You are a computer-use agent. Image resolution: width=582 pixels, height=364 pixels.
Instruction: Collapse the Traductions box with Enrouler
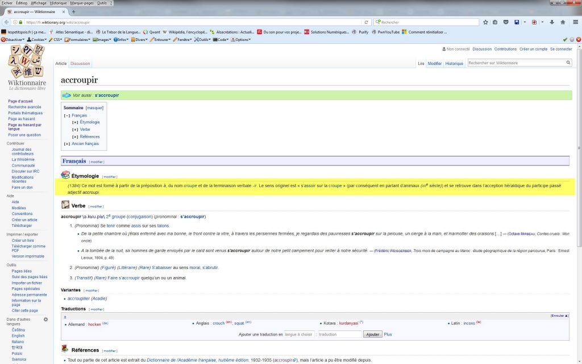coord(559,315)
